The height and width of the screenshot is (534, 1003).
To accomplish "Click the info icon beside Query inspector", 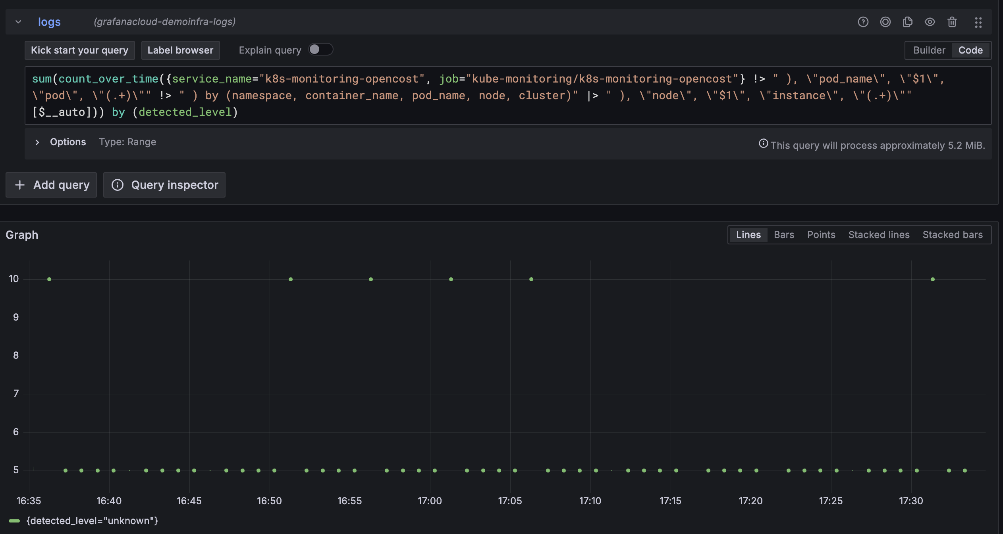I will (118, 185).
